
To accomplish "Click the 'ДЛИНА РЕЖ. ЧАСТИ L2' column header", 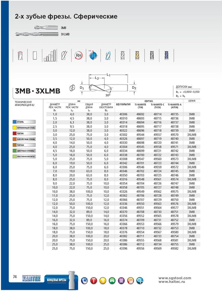I will pyautogui.click(x=72, y=107).
